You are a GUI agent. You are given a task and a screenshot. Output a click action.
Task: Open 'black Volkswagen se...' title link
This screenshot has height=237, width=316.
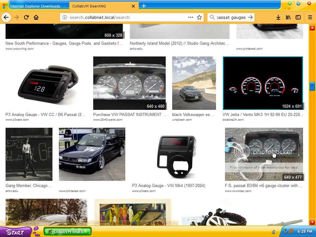coord(193,114)
